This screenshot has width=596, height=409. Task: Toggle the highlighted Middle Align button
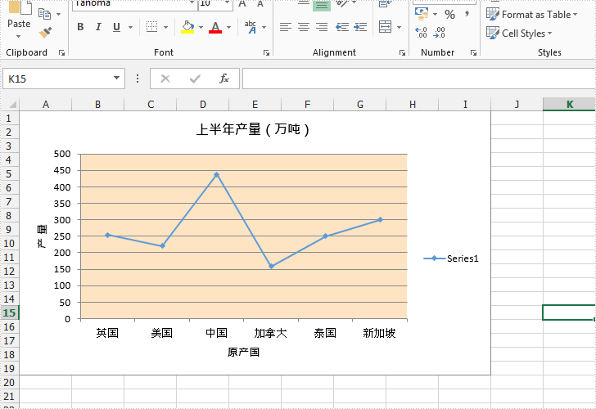pyautogui.click(x=322, y=5)
